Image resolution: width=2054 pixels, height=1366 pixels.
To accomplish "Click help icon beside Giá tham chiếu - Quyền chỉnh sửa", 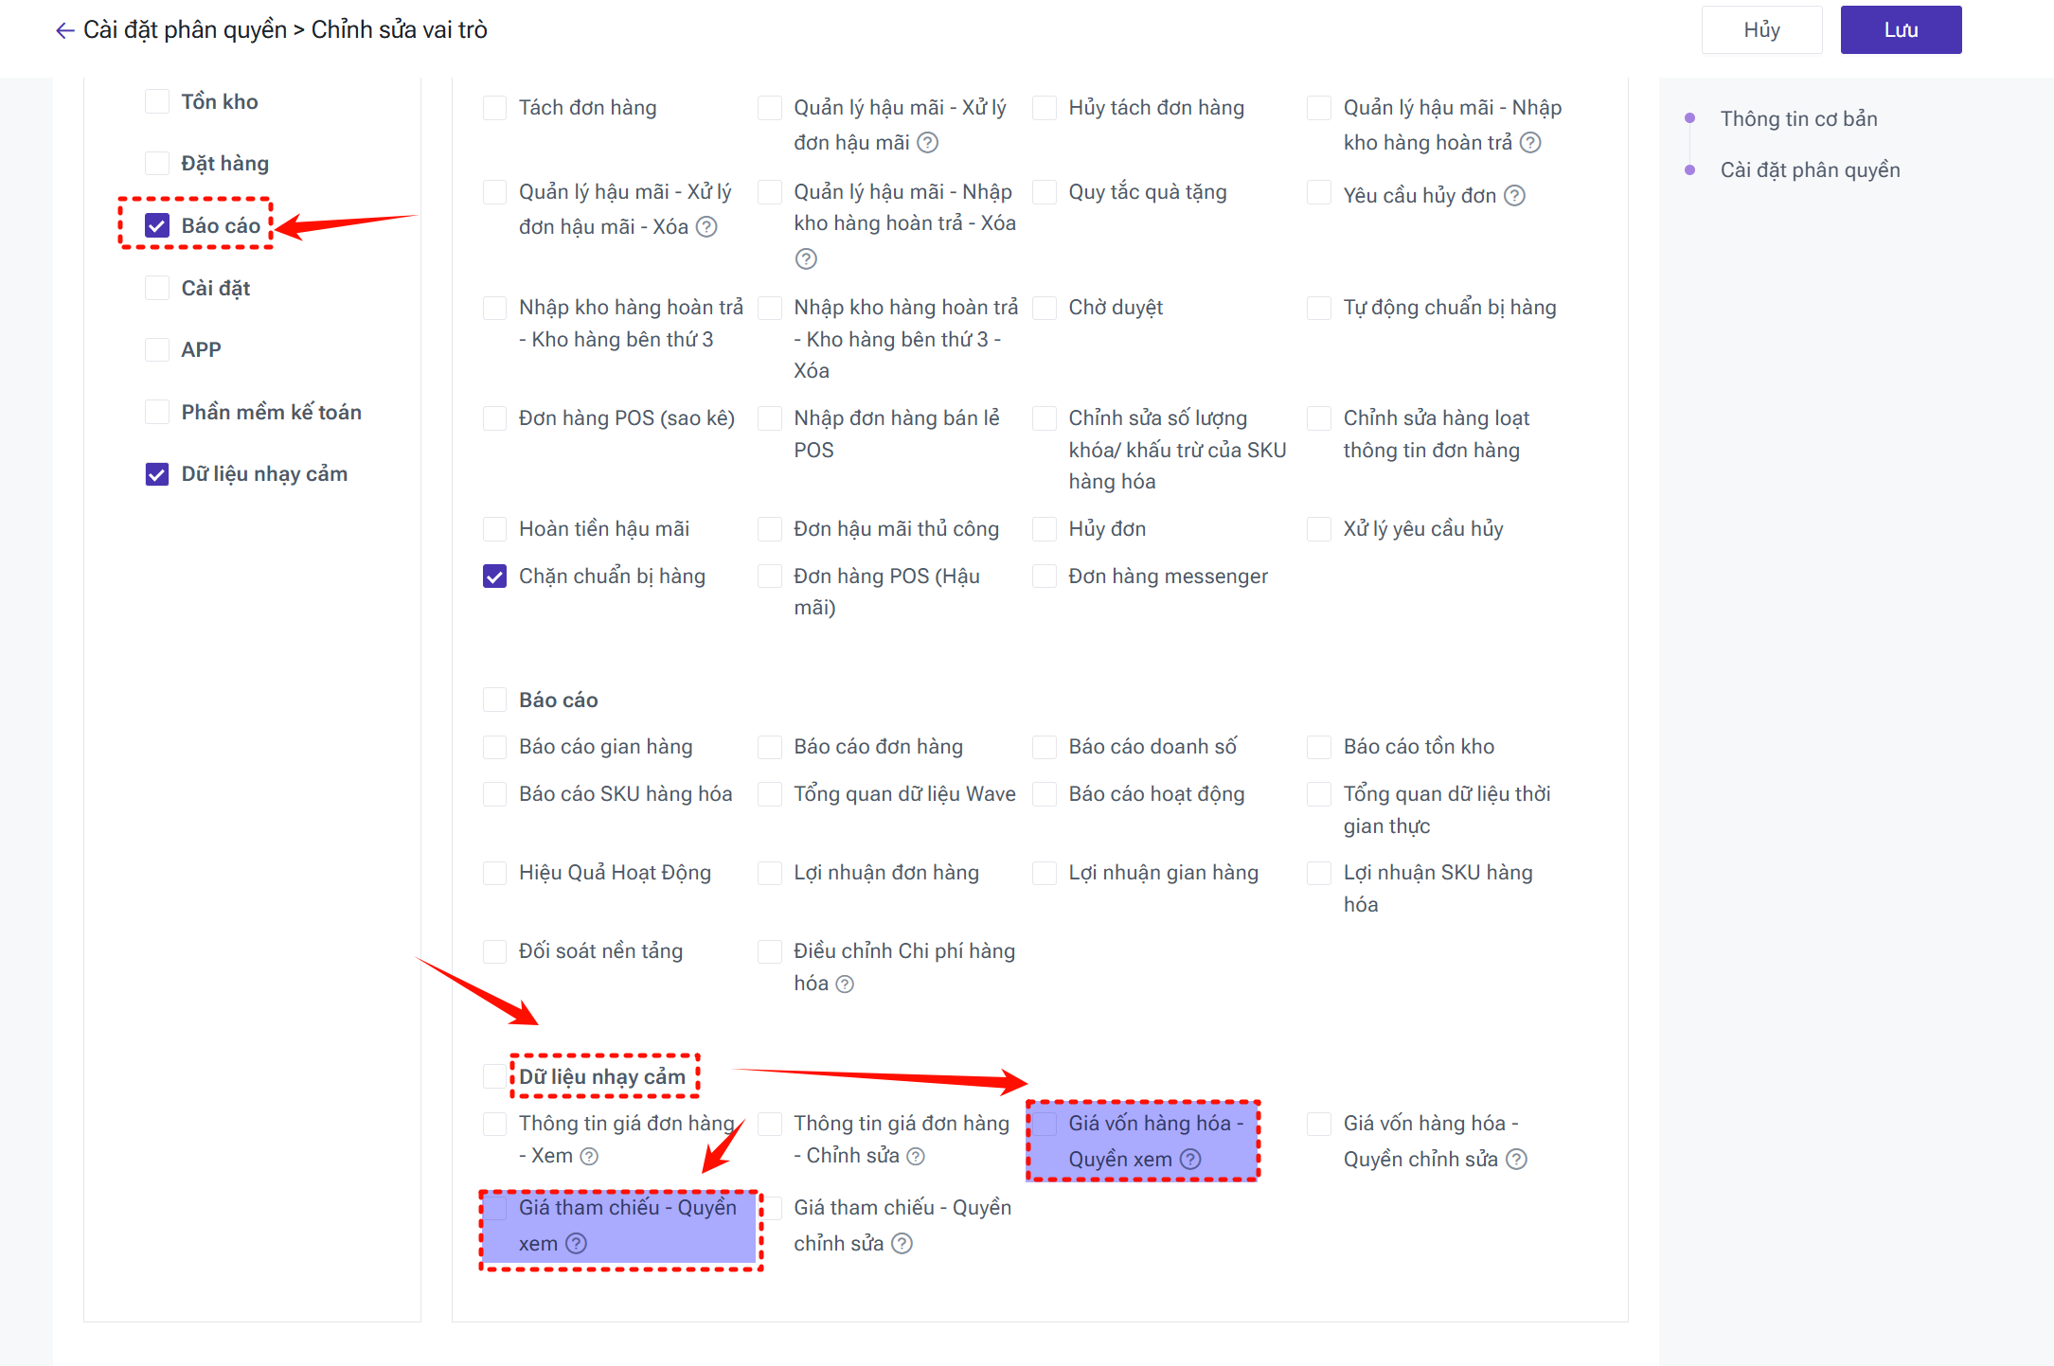I will pos(902,1244).
